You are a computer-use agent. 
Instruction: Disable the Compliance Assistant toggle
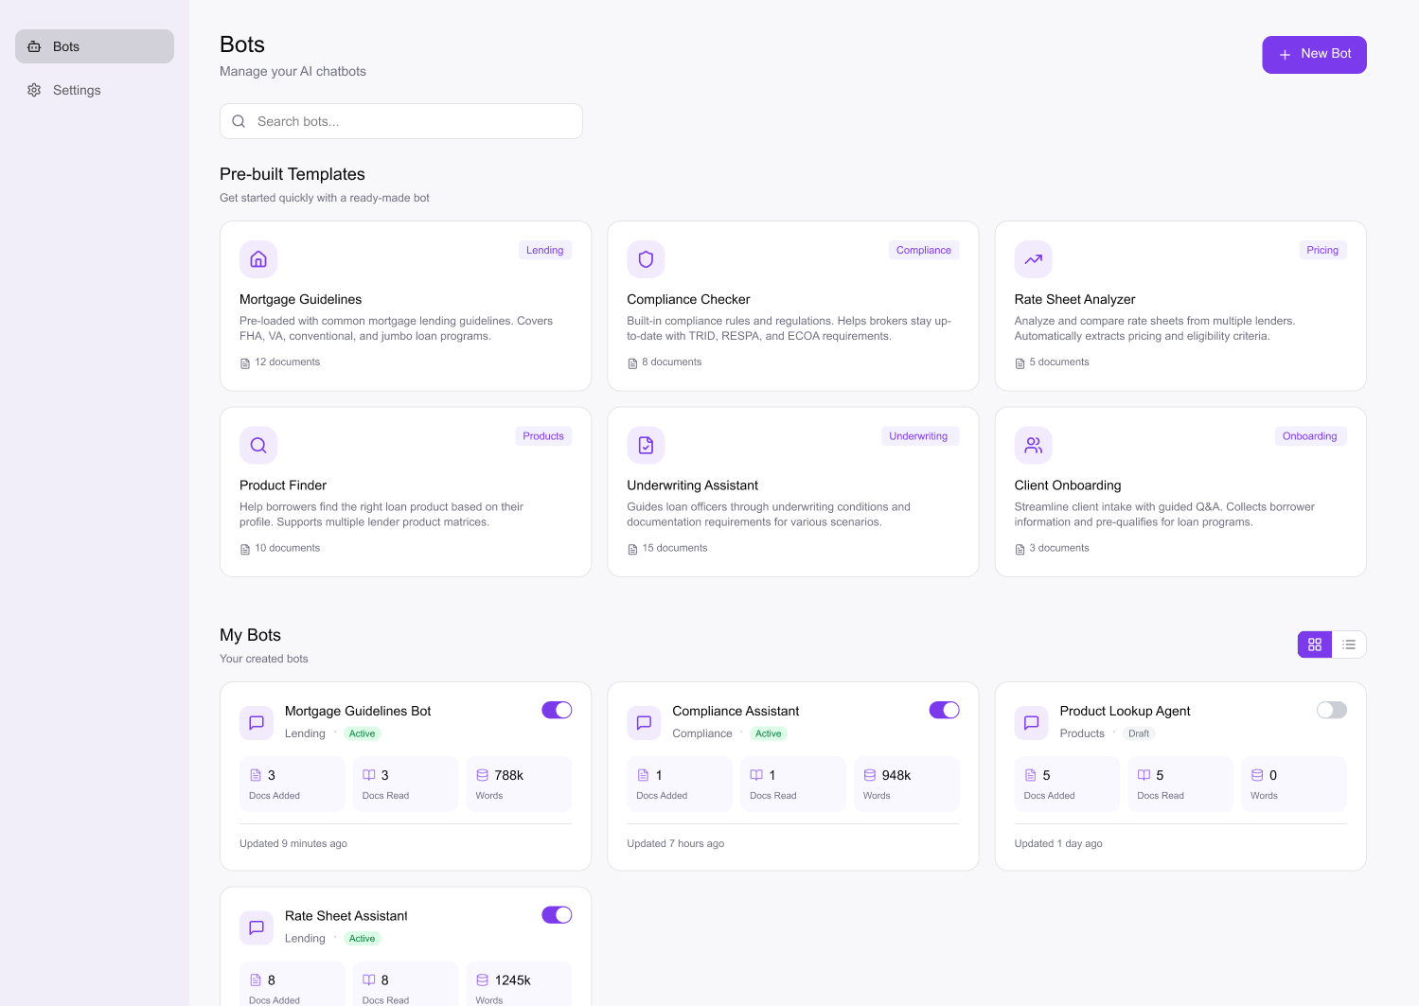[x=944, y=710]
